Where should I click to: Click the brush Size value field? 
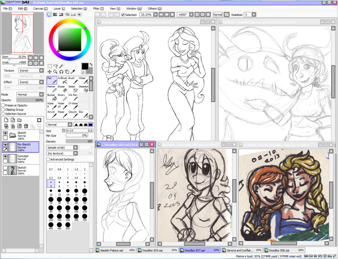(x=79, y=130)
